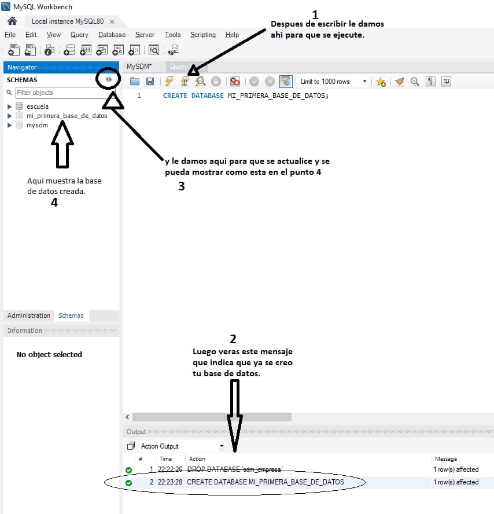This screenshot has width=494, height=514.
Task: Click the Message column header
Action: point(446,459)
